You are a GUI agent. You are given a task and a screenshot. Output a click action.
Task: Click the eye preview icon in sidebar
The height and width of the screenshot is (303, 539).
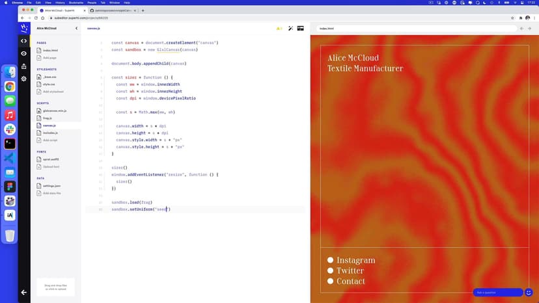[x=24, y=53]
